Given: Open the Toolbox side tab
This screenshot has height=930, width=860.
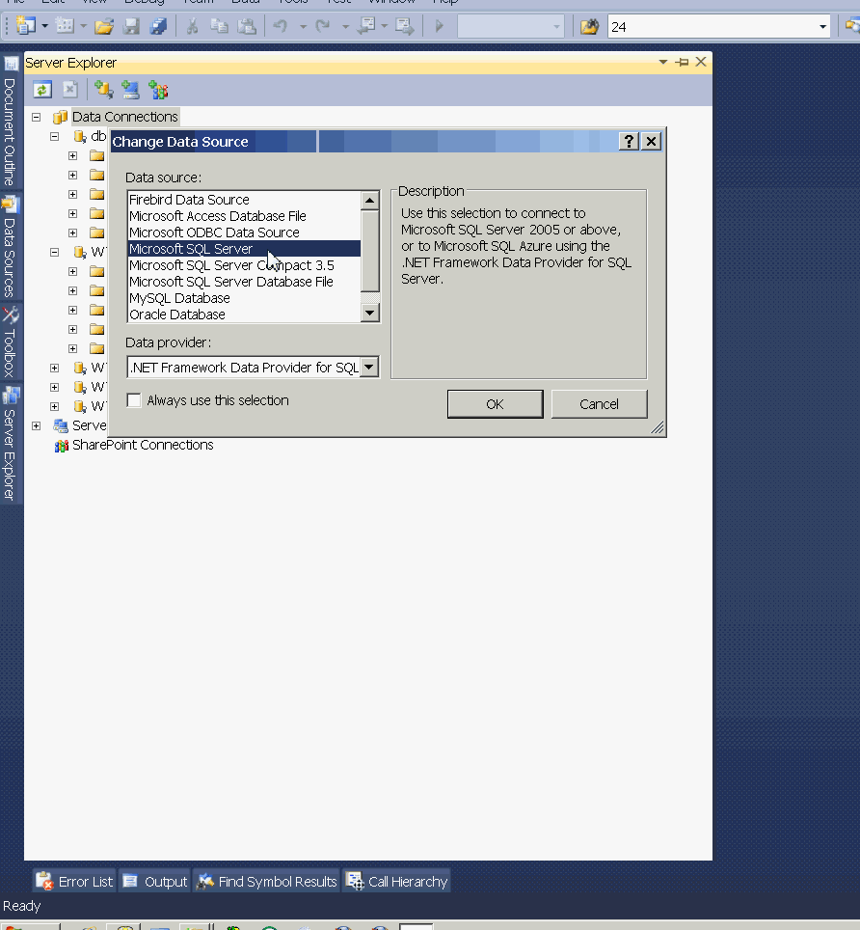Looking at the screenshot, I should tap(10, 342).
